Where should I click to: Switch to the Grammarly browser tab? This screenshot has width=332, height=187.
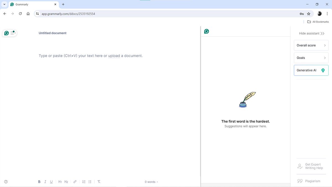(x=33, y=4)
